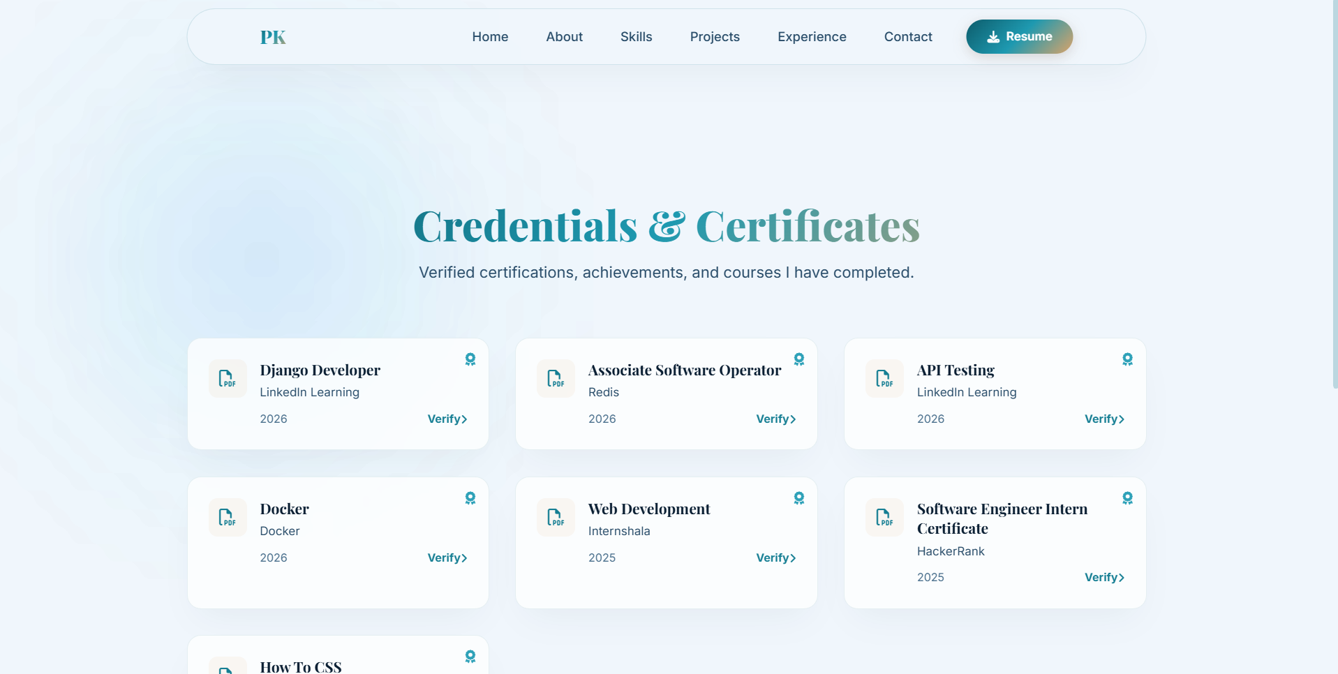Click the award badge on Django Developer card
This screenshot has width=1338, height=674.
[x=470, y=359]
